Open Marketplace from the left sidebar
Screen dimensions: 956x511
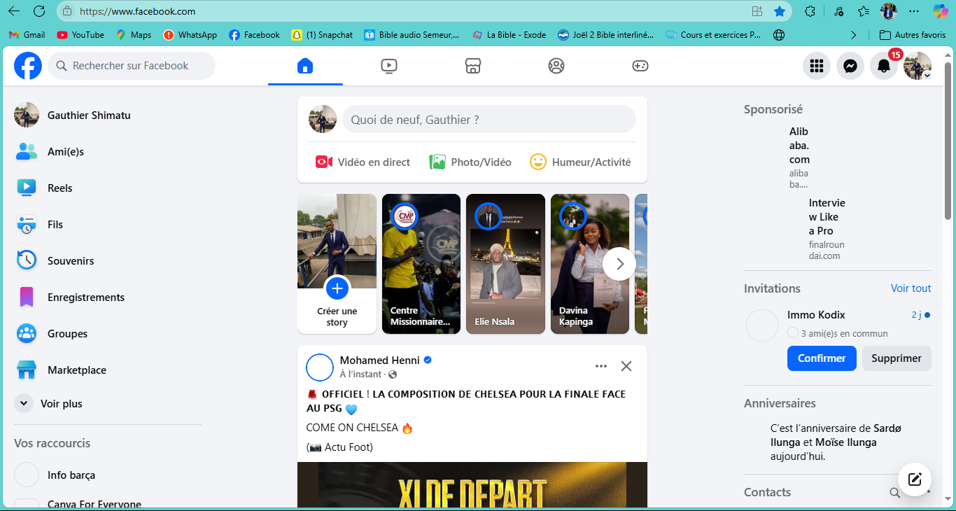[x=78, y=370]
